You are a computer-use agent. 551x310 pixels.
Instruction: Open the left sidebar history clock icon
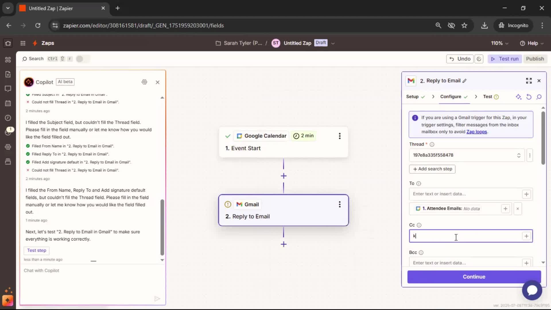8,118
